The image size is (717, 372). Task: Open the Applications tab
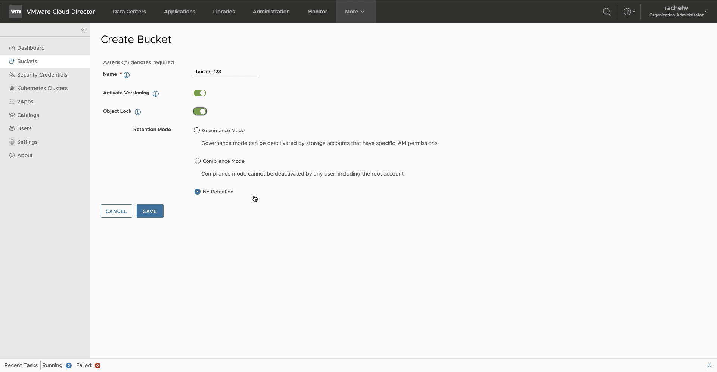(x=179, y=12)
